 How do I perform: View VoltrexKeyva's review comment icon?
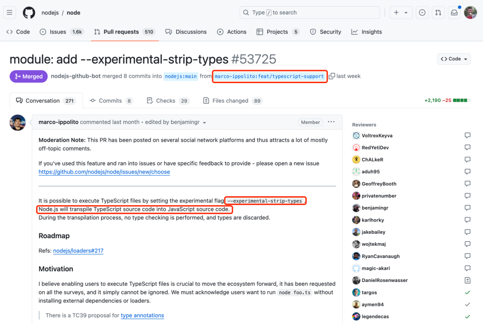(467, 135)
